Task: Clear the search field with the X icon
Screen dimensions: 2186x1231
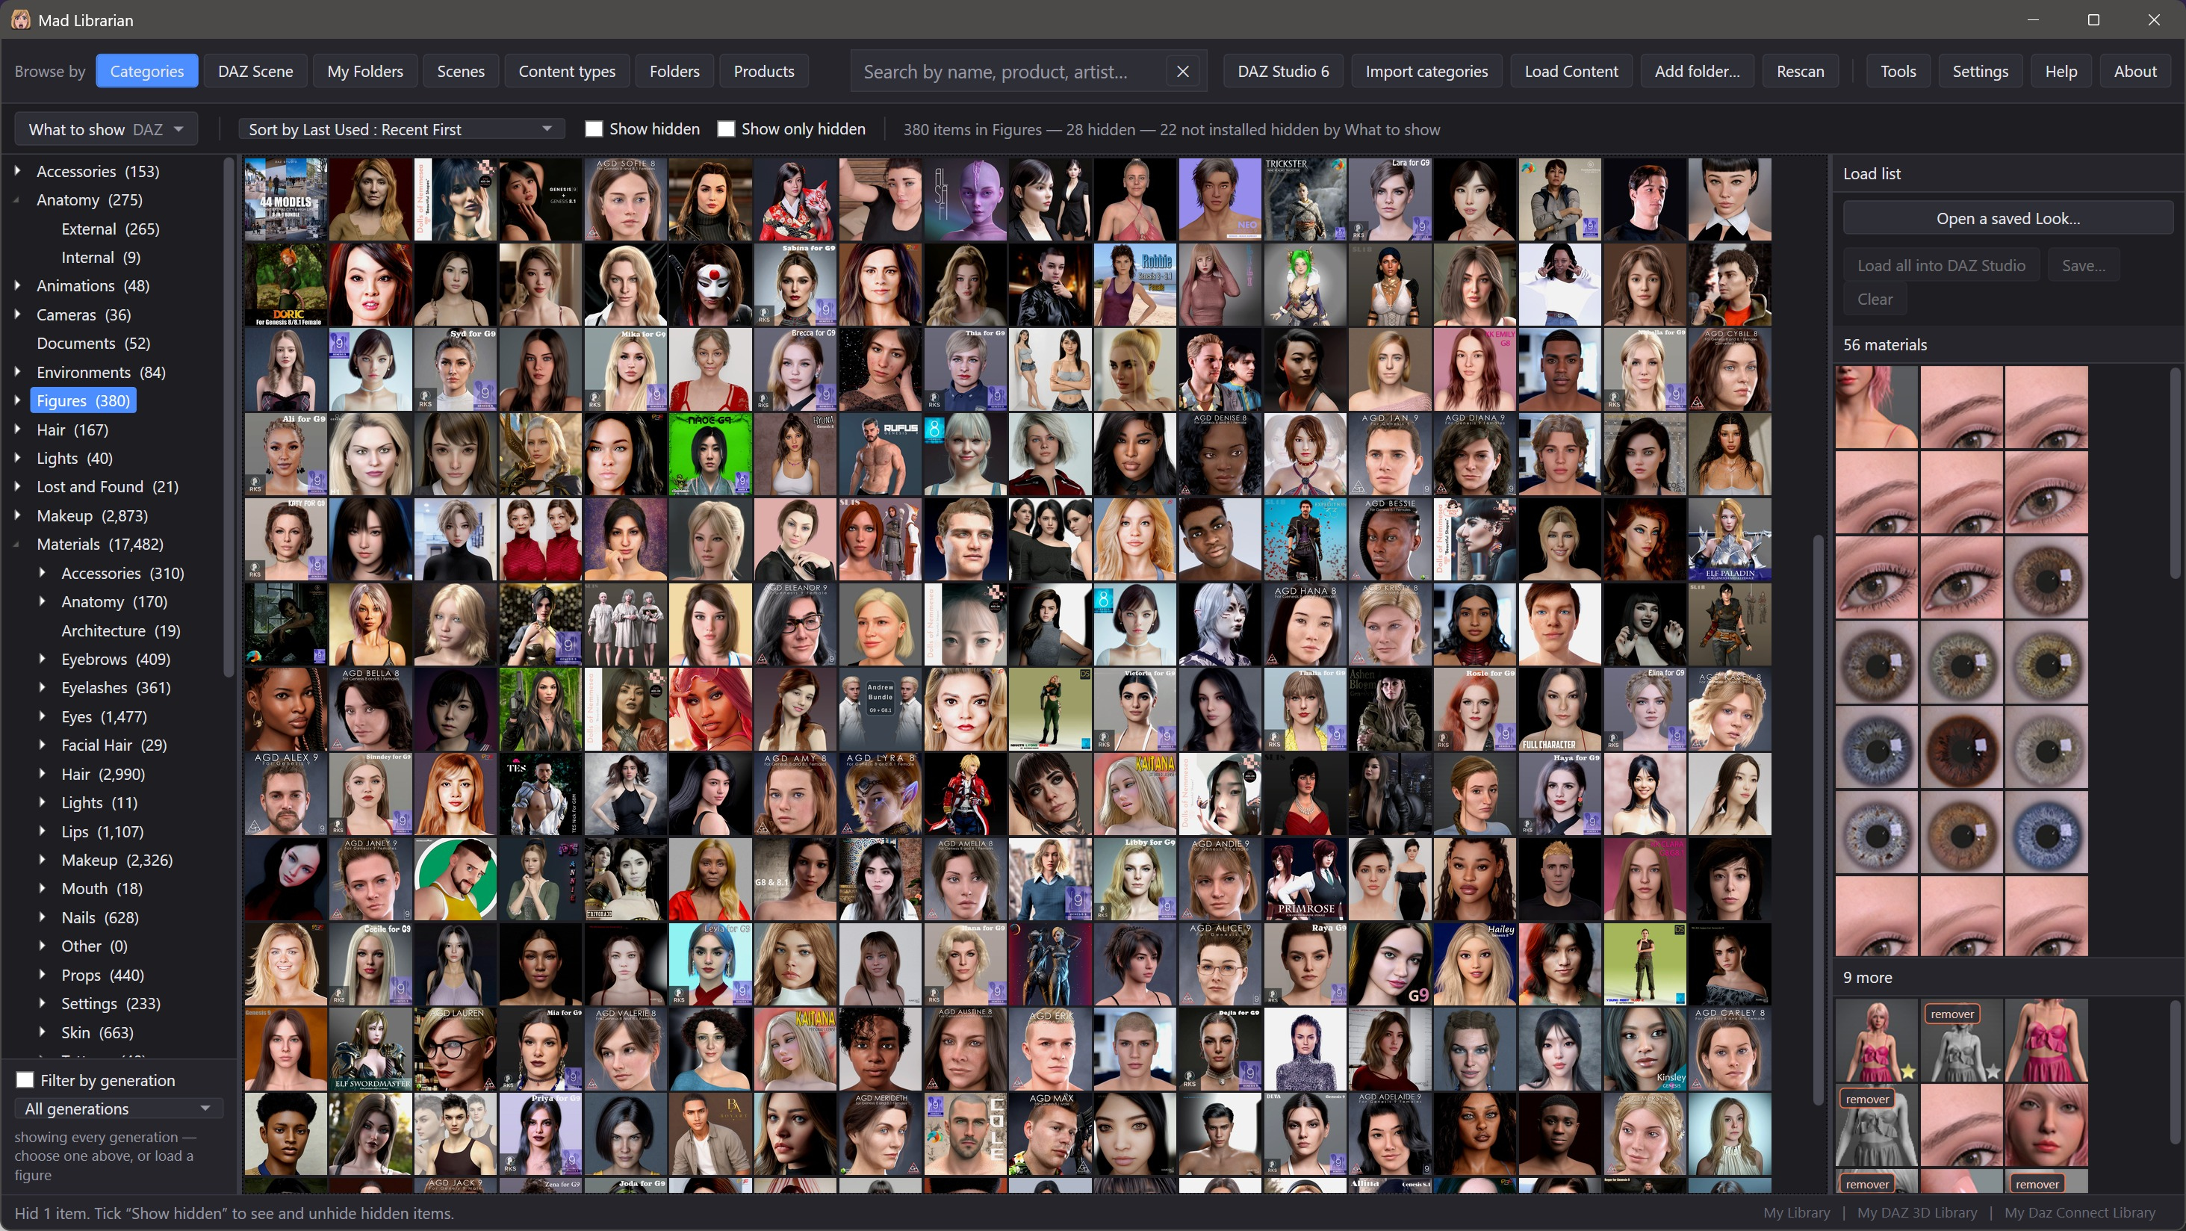Action: coord(1183,71)
